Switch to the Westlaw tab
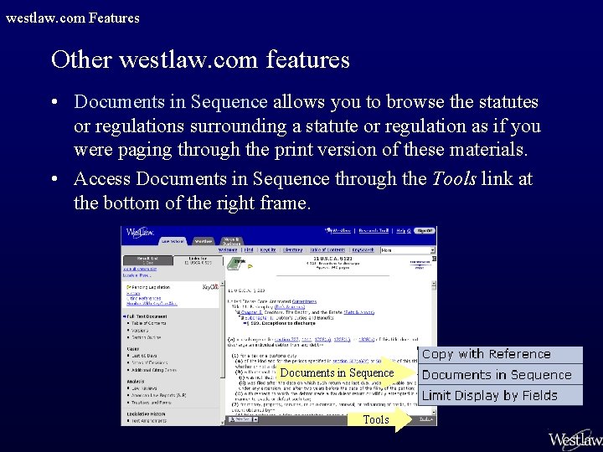Viewport: 603px width, 452px height. 203,241
